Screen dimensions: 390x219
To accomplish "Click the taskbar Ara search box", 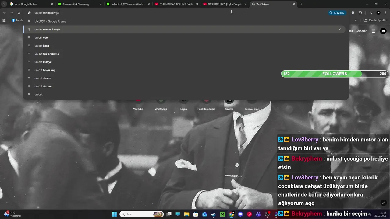I will pyautogui.click(x=141, y=214).
